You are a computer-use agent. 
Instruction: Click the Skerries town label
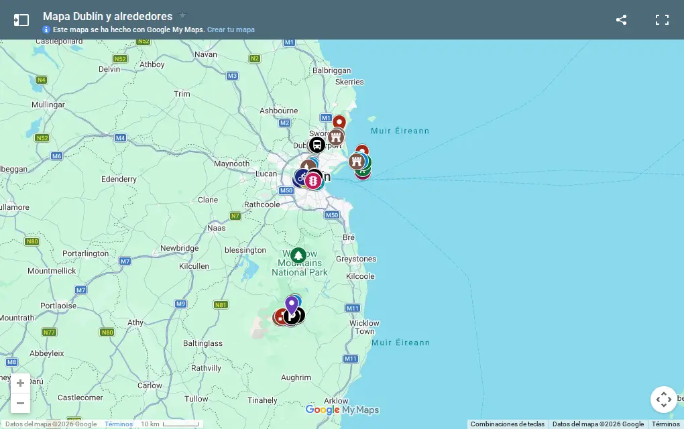pos(349,82)
